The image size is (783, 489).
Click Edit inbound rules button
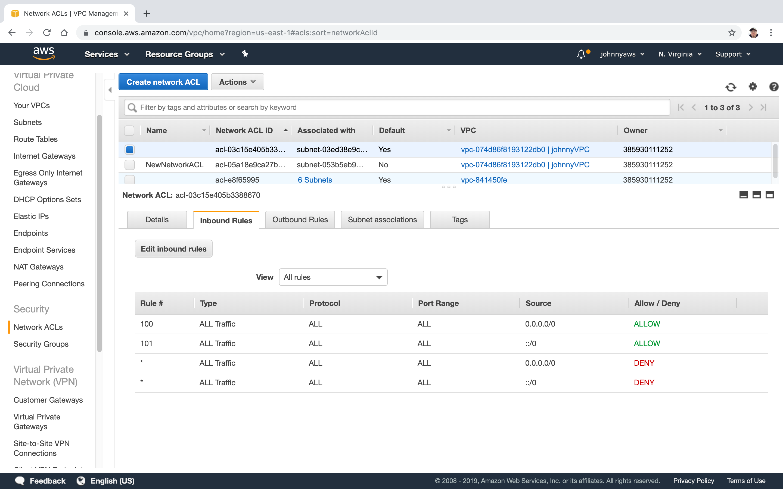173,249
